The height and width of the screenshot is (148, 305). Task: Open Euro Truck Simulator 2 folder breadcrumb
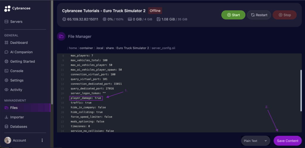coord(133,48)
